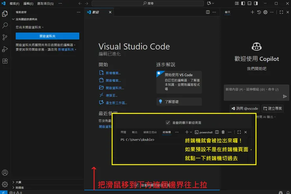Image resolution: width=291 pixels, height=194 pixels.
Task: Uncheck 啟動時顯示歡迎頁面 checkbox
Action: (x=168, y=123)
